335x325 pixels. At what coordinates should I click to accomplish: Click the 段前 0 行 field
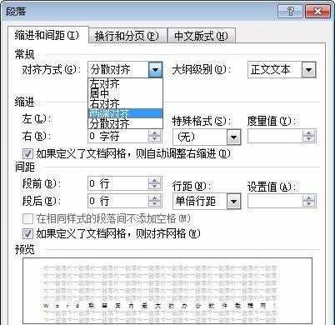click(x=118, y=183)
